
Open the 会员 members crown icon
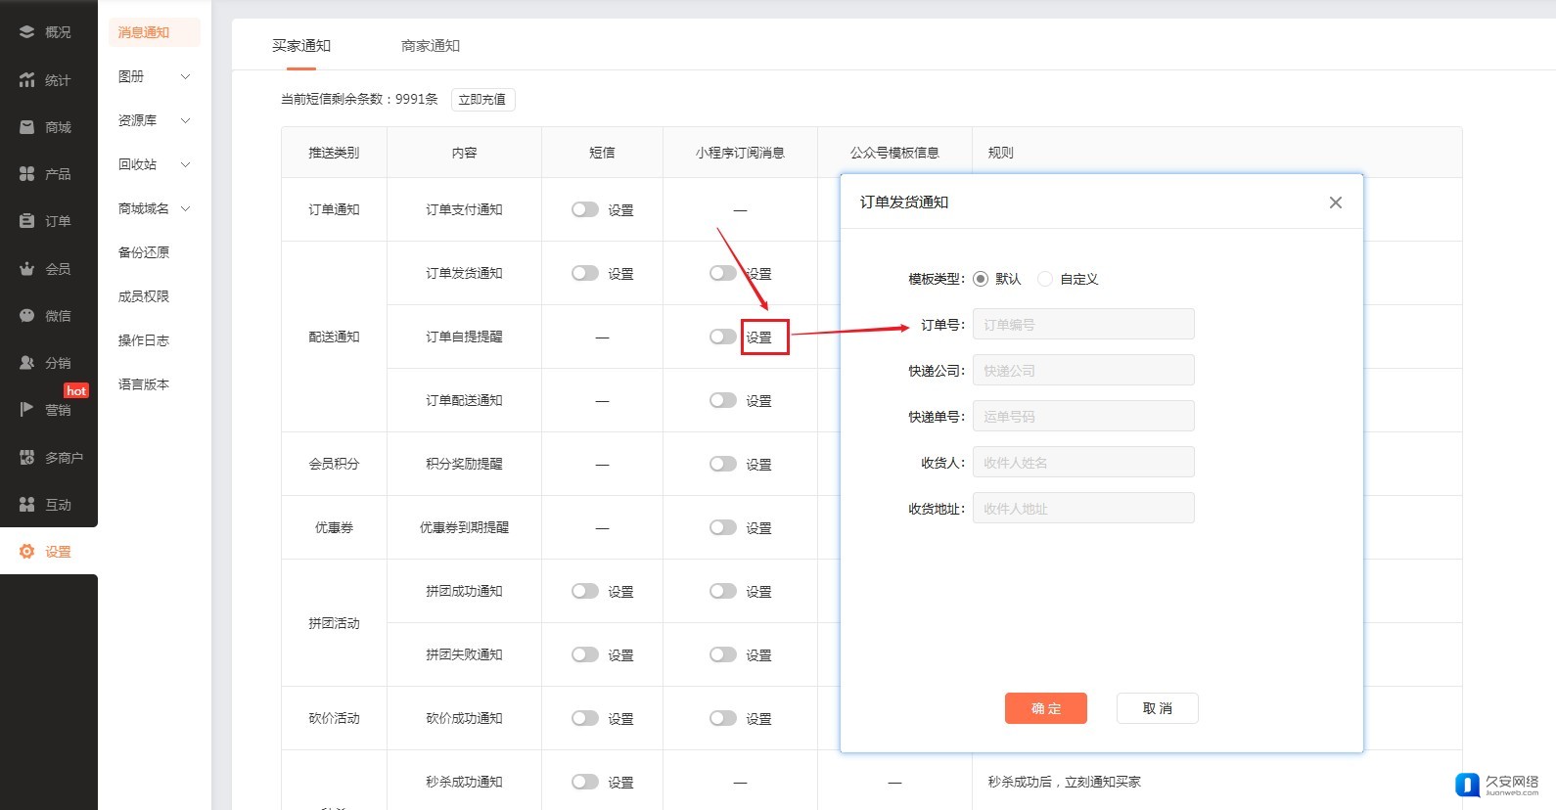pos(27,269)
